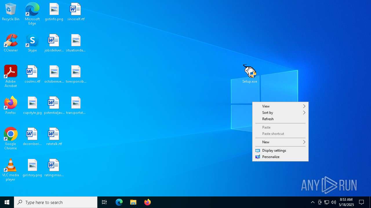Open the Meet Now camera tray icon
The image size is (371, 208).
coord(320,202)
